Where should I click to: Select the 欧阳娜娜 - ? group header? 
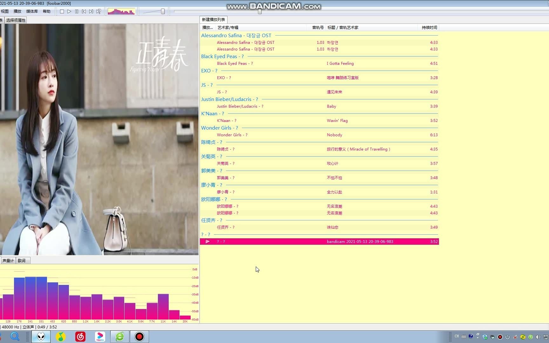319,199
